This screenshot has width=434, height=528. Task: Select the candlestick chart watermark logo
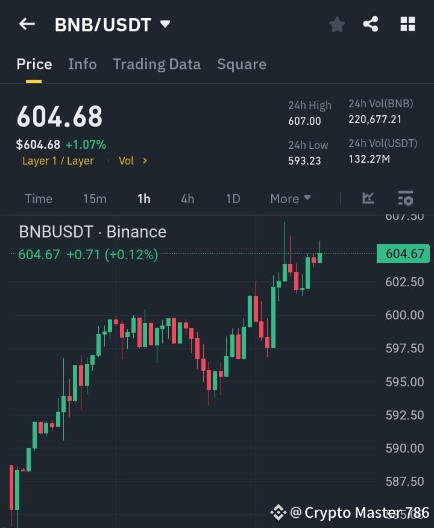click(x=277, y=512)
